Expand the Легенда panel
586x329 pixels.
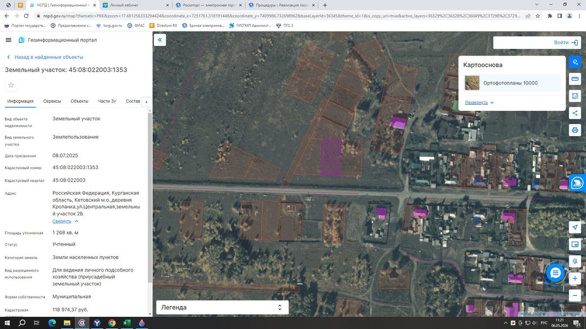click(x=222, y=308)
